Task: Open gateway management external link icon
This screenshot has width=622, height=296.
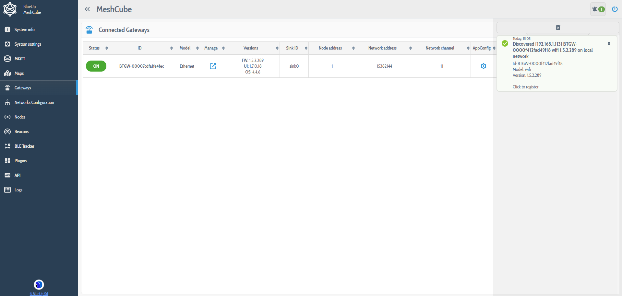Action: click(x=213, y=66)
